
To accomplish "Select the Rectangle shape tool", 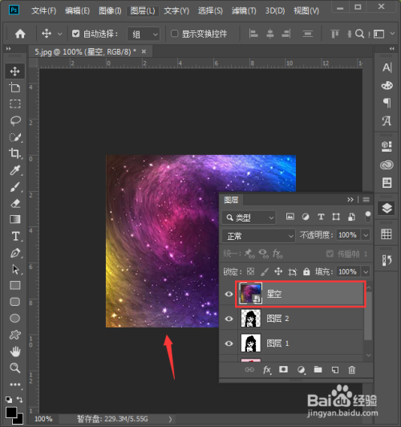I will 15,286.
